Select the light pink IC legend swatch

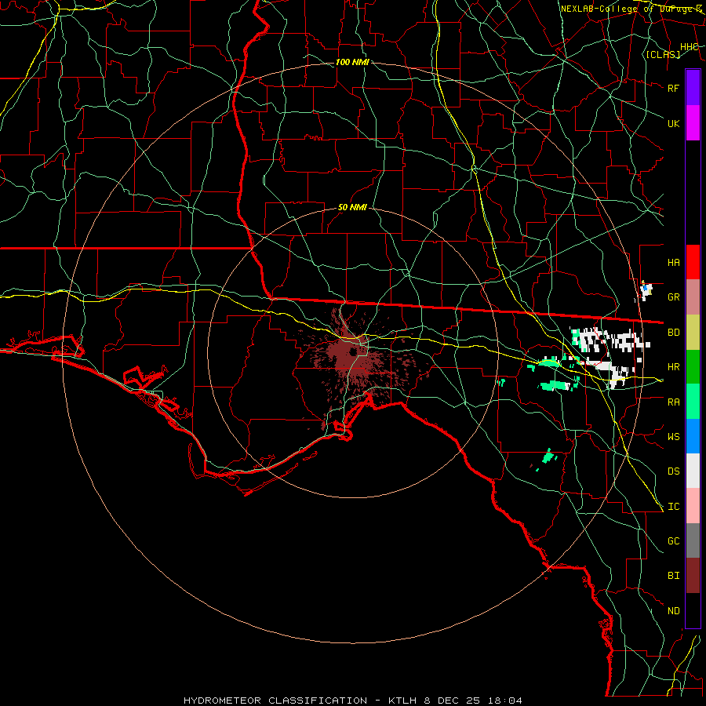[693, 506]
